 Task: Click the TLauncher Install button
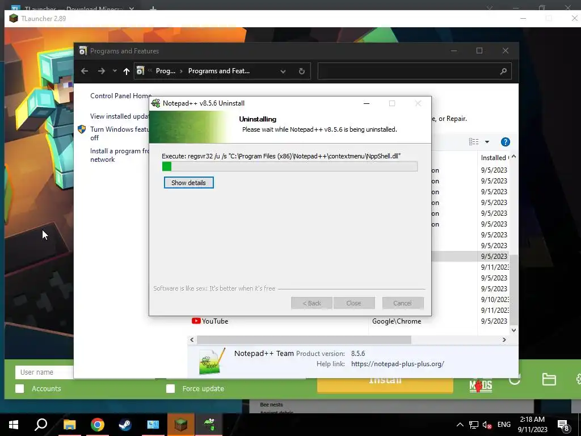[385, 385]
